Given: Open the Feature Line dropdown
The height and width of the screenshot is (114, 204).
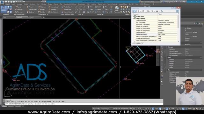Looking at the screenshot, I should 32,9.
